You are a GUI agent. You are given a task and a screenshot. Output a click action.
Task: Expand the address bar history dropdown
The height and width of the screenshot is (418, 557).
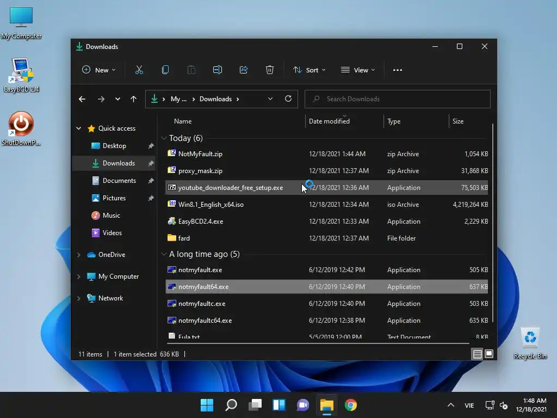(270, 99)
